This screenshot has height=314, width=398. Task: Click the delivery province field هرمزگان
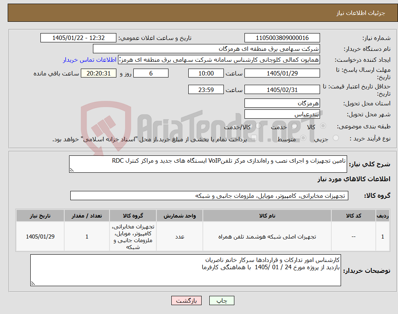282,103
